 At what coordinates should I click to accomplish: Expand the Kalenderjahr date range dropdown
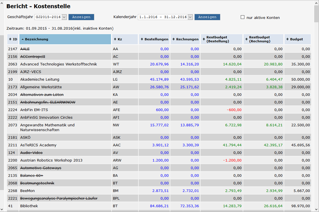coord(190,17)
